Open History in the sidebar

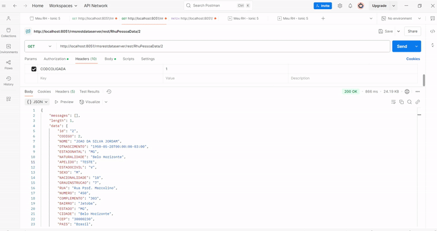(9, 81)
